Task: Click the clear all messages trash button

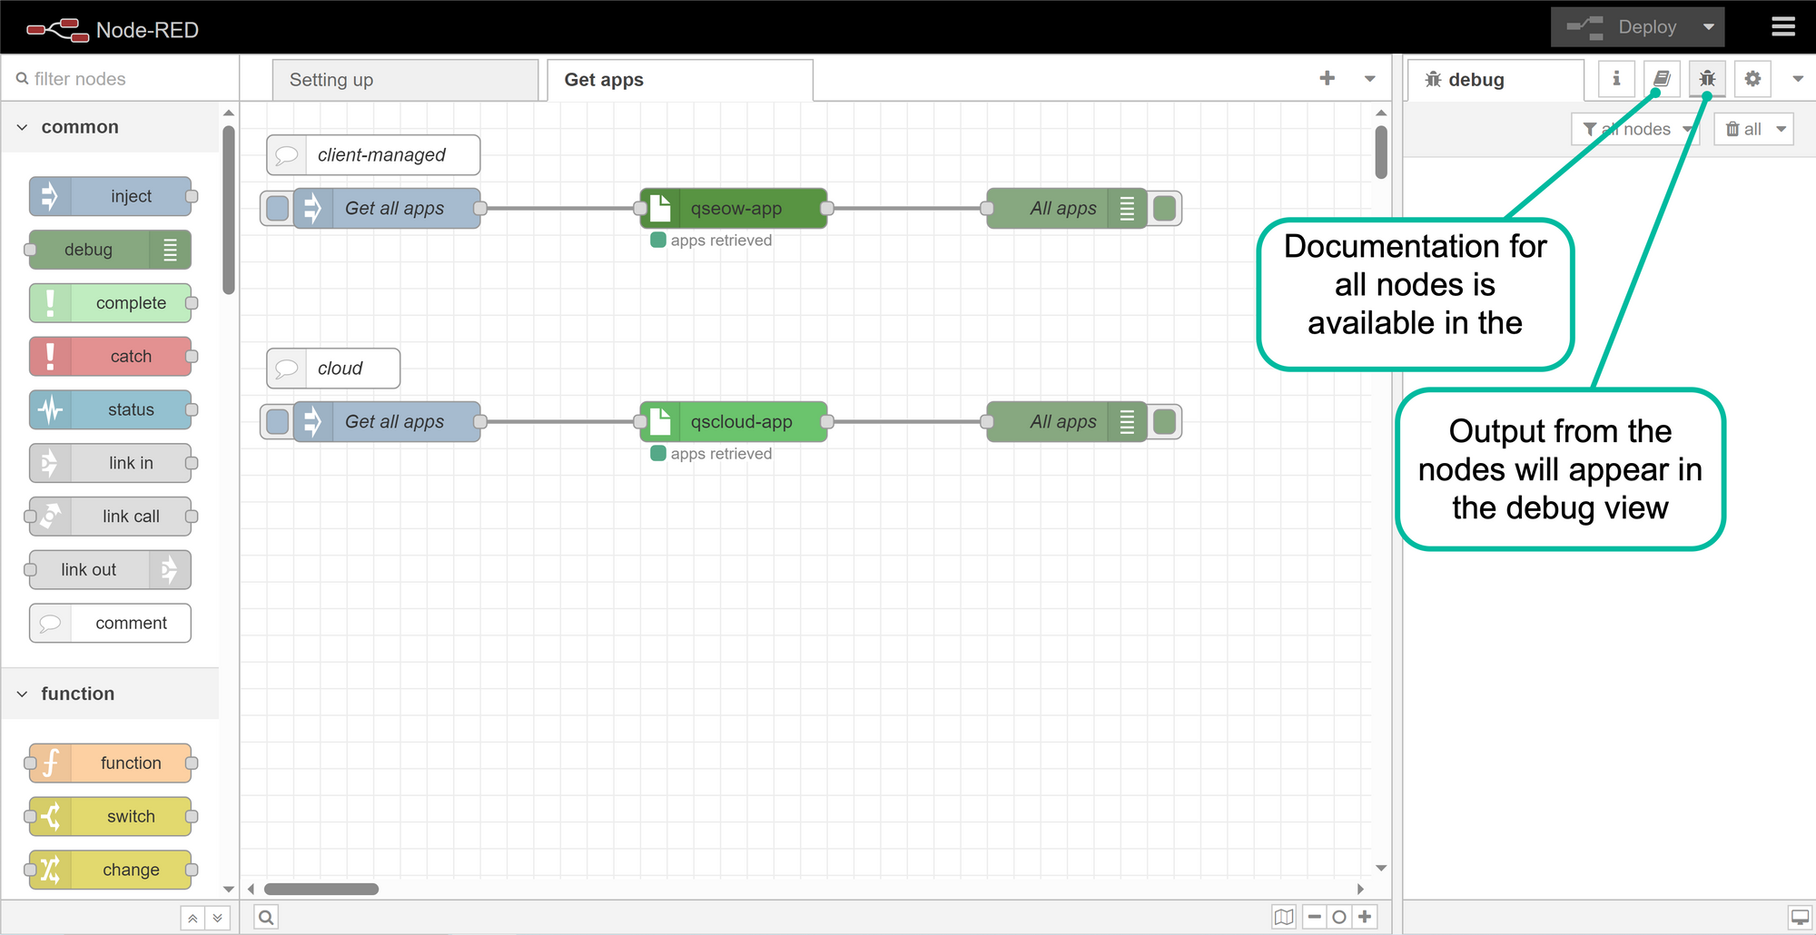Action: coord(1742,129)
